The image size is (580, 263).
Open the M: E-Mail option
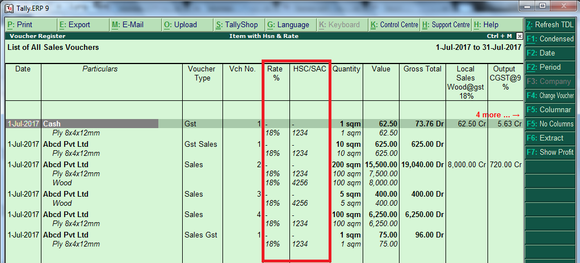click(136, 25)
